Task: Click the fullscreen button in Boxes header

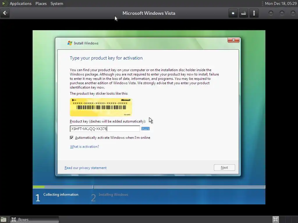Action: (x=233, y=13)
